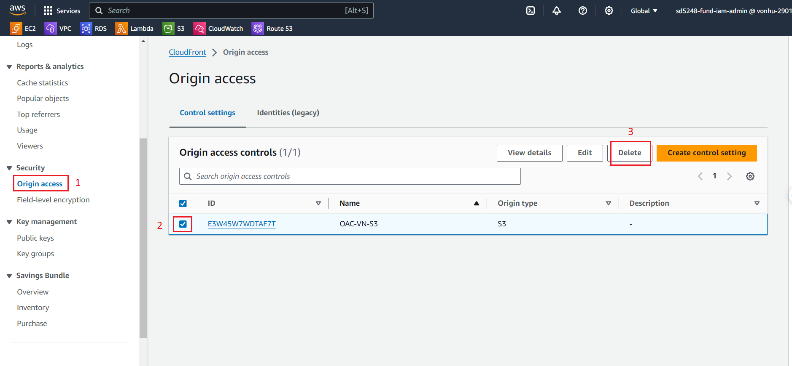Open CloudShell terminal icon in top bar
Viewport: 792px width, 366px height.
tap(531, 11)
